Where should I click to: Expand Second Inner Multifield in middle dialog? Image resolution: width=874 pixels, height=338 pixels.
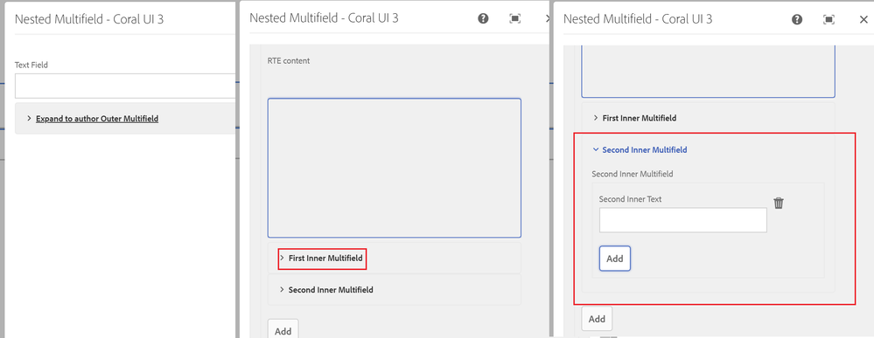pyautogui.click(x=331, y=290)
